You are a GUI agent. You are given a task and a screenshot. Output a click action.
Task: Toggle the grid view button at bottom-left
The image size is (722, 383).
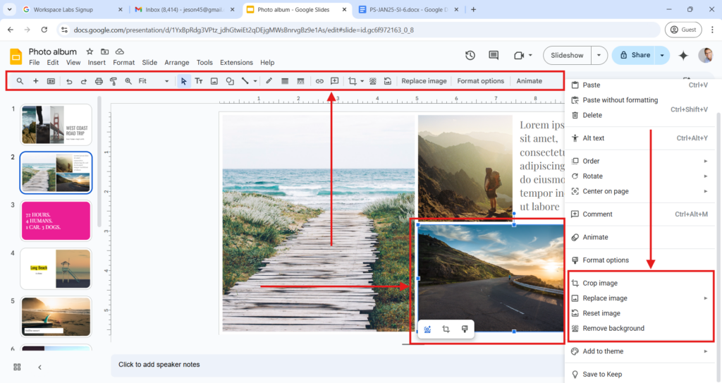tap(17, 367)
